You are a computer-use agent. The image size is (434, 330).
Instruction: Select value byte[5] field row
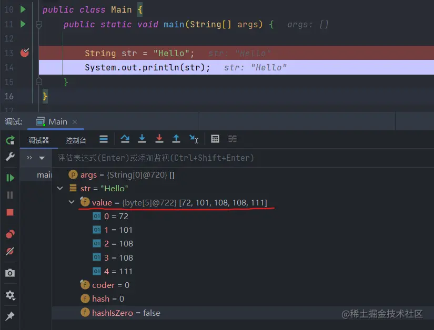179,203
